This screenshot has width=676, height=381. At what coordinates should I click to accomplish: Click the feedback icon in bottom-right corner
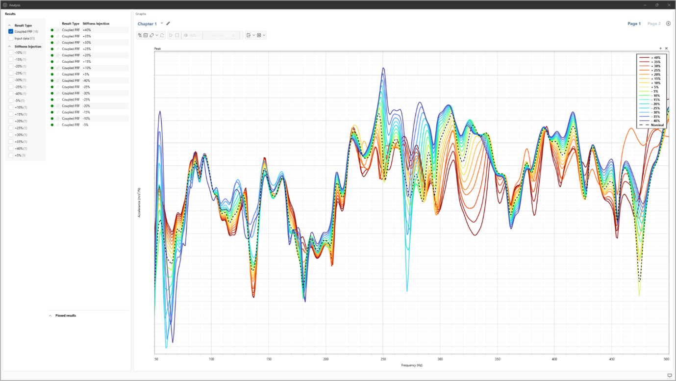pos(670,376)
